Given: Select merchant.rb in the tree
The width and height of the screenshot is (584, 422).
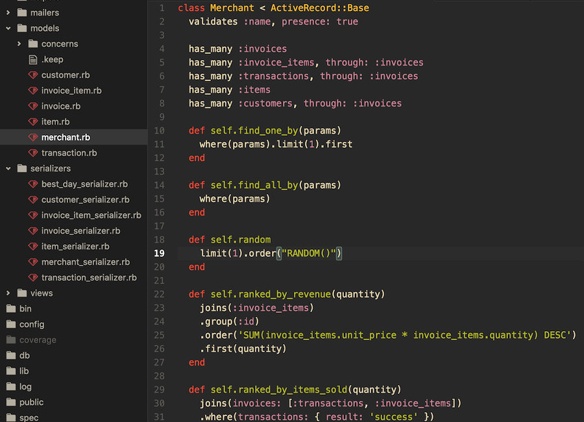Looking at the screenshot, I should tap(66, 138).
